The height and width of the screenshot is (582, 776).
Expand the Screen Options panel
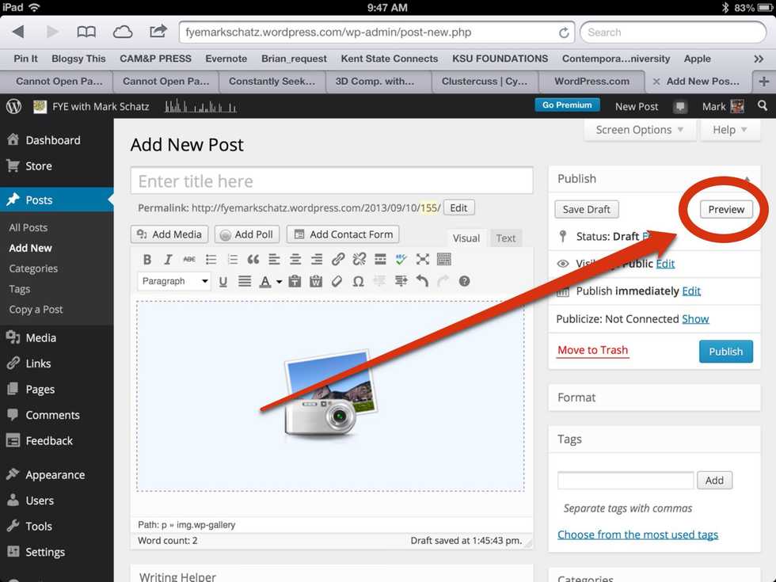click(x=639, y=130)
